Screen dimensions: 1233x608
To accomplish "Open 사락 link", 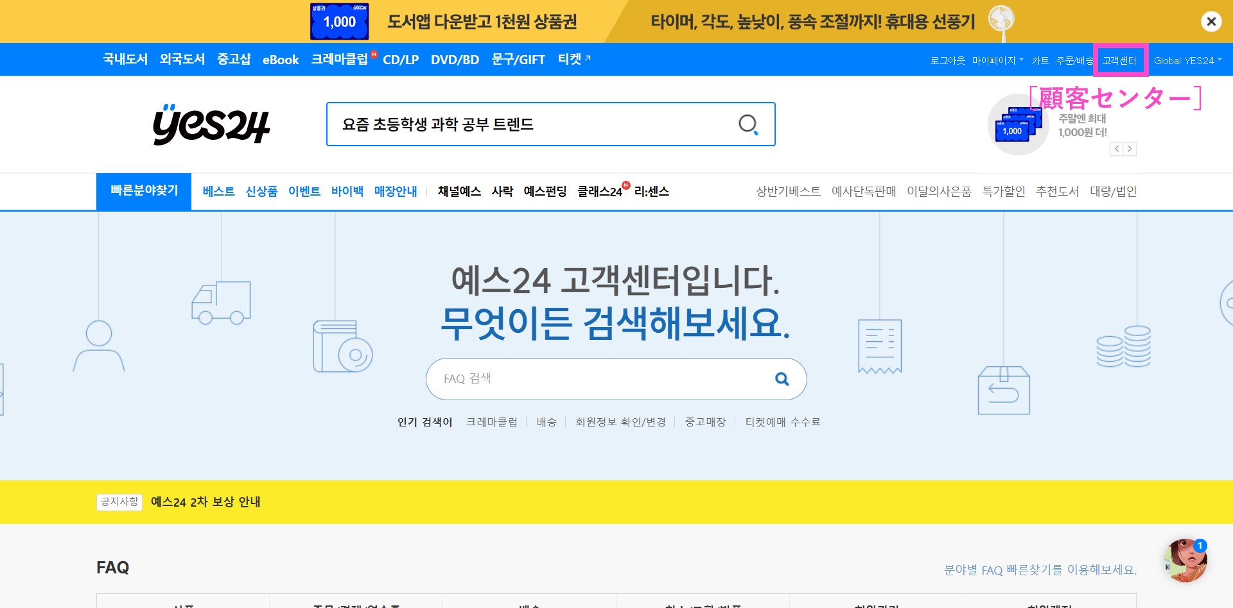I will [x=502, y=191].
